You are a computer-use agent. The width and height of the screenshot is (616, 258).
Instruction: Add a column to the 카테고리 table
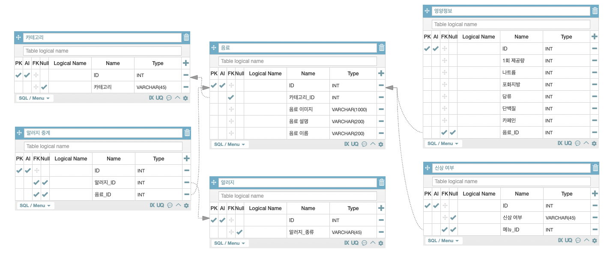pos(185,63)
